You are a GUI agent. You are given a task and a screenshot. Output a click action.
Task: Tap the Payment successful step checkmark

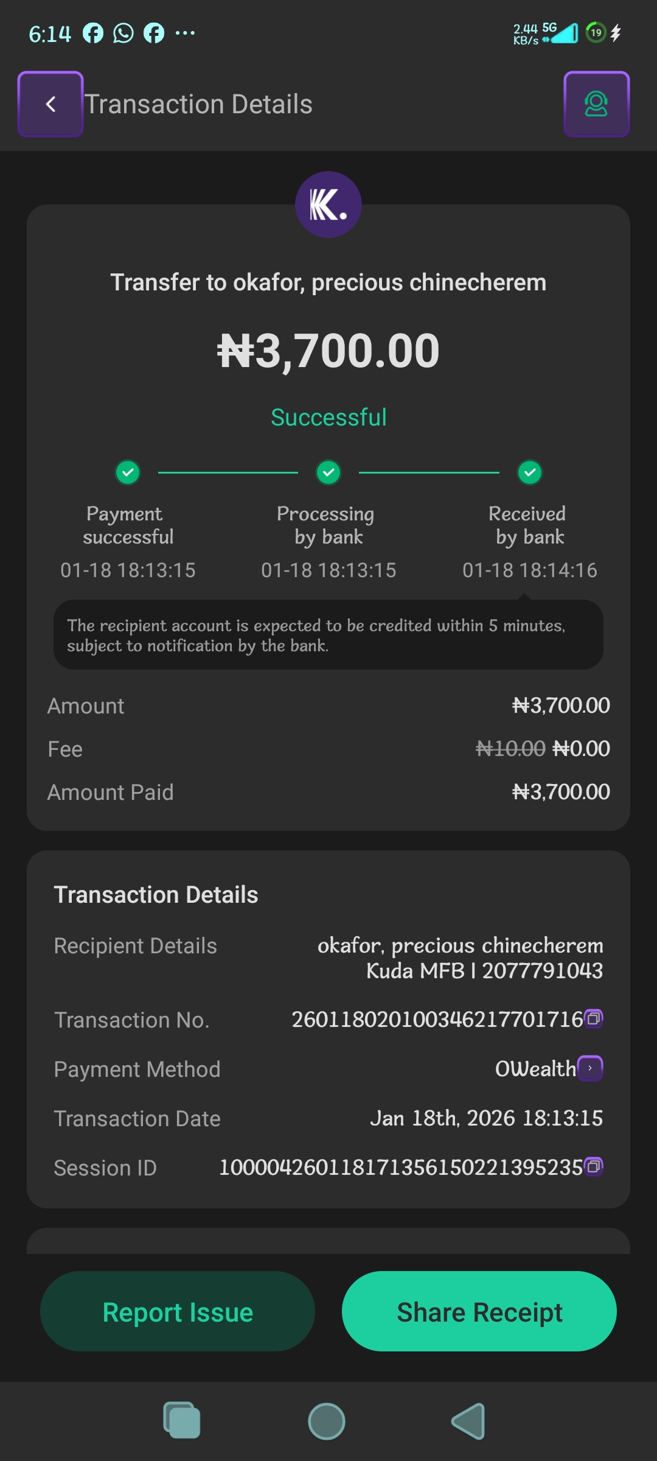pyautogui.click(x=128, y=472)
